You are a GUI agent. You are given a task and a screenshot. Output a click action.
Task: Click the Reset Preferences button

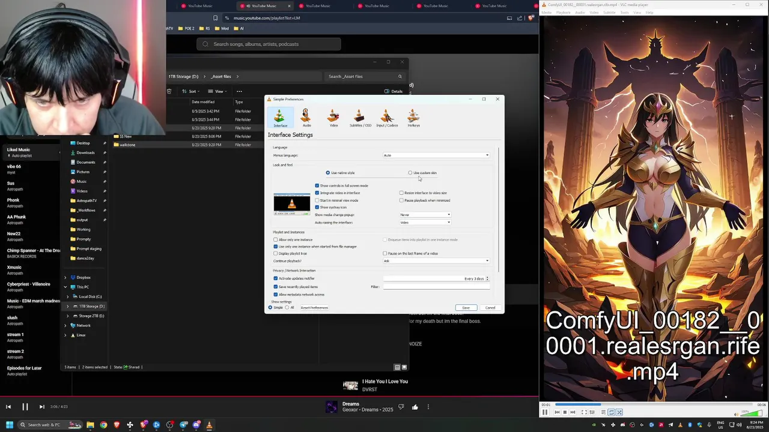314,308
